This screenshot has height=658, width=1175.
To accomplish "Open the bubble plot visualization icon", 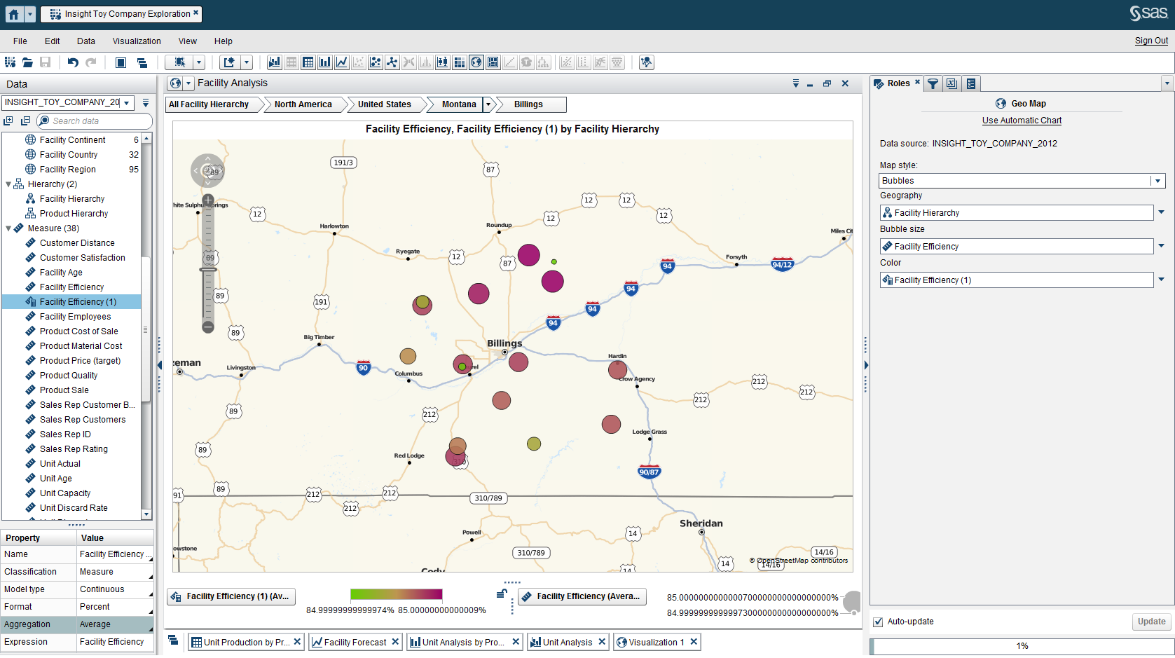I will click(375, 62).
